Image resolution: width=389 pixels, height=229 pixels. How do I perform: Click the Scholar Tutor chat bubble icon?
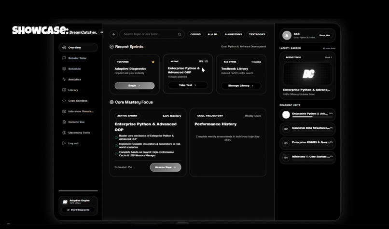[64, 58]
